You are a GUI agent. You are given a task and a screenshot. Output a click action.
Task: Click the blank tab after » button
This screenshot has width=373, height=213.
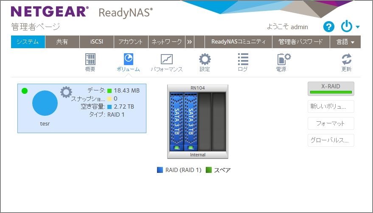click(199, 42)
